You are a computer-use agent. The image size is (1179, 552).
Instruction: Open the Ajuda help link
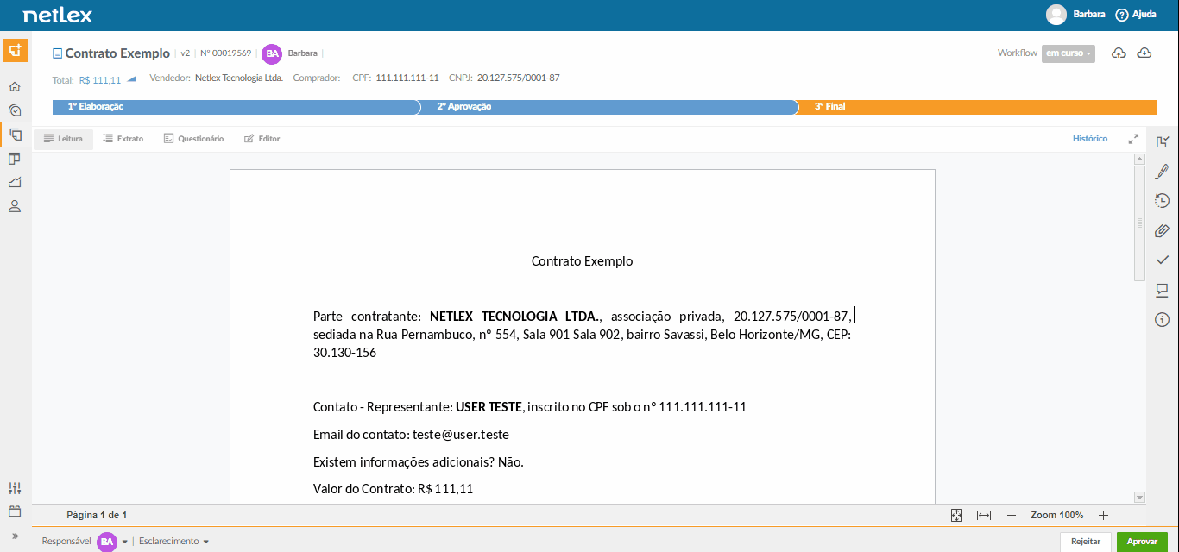coord(1136,15)
